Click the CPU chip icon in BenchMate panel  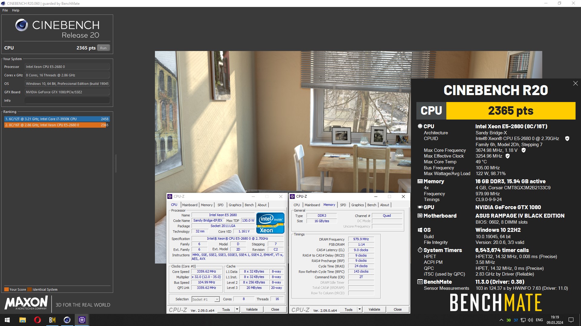[420, 126]
